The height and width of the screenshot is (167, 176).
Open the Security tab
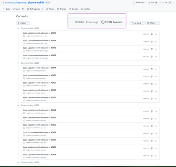tap(73, 9)
